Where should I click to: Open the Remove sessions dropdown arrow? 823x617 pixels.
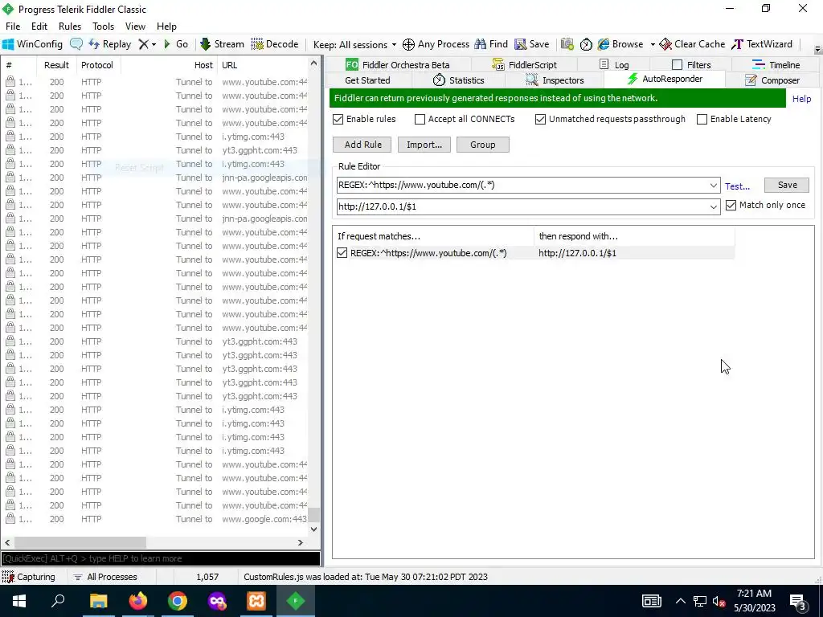pyautogui.click(x=154, y=45)
